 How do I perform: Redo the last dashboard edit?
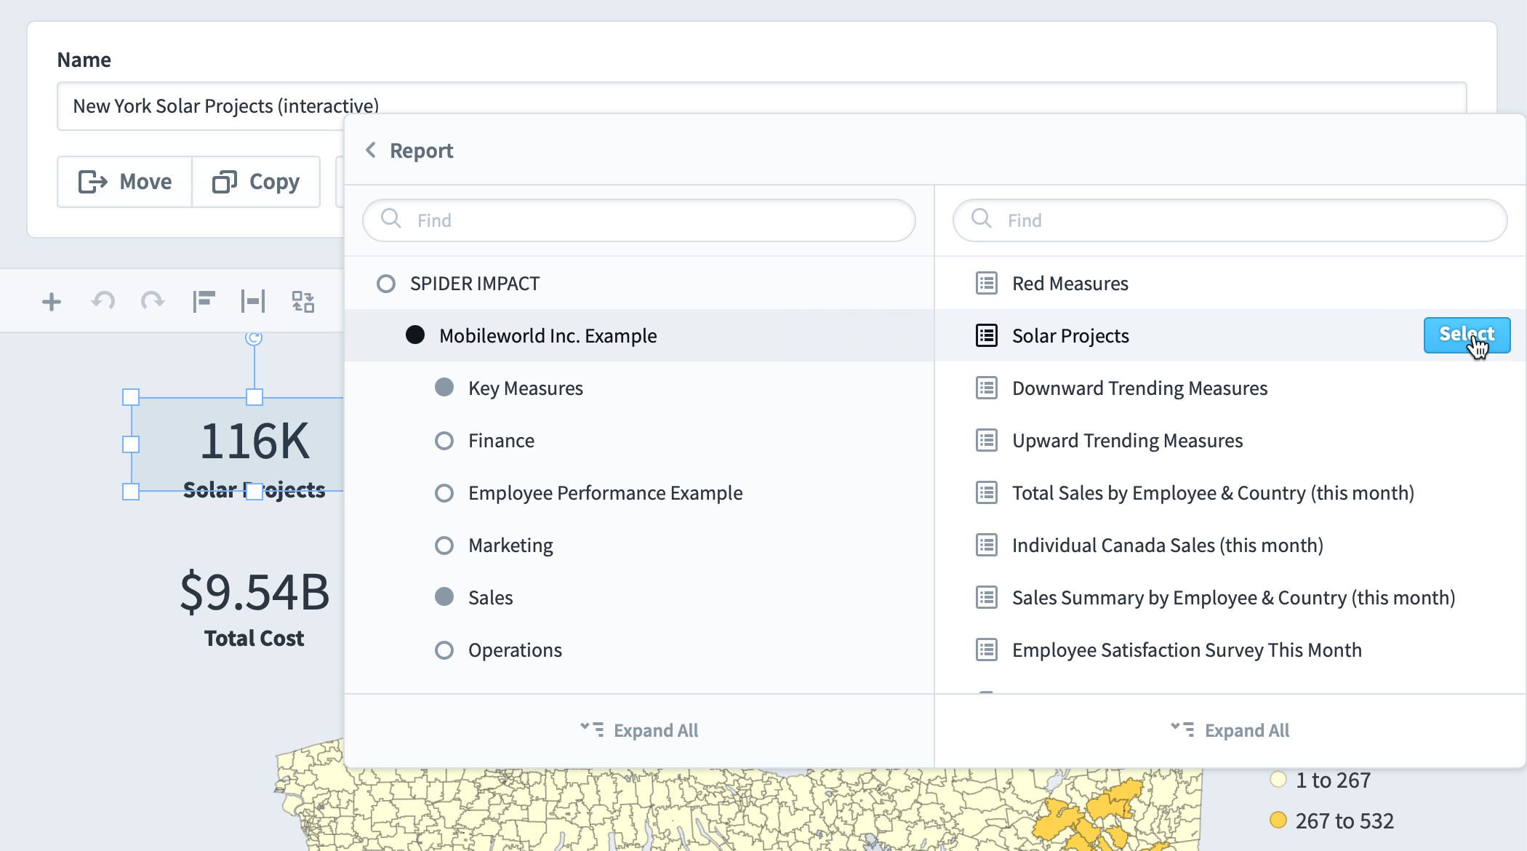tap(153, 301)
